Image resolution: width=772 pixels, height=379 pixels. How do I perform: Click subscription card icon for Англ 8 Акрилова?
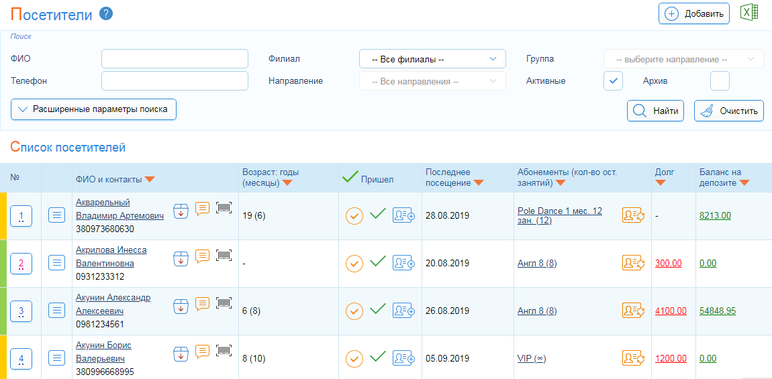point(633,263)
